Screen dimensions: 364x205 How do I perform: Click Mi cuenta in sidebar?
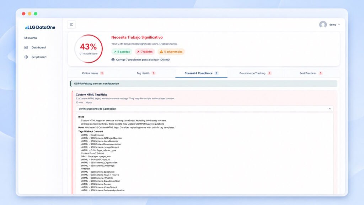pos(31,38)
